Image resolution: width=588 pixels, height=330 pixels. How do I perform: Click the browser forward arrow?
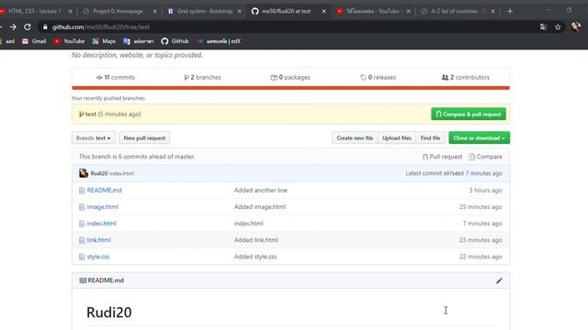pyautogui.click(x=13, y=27)
